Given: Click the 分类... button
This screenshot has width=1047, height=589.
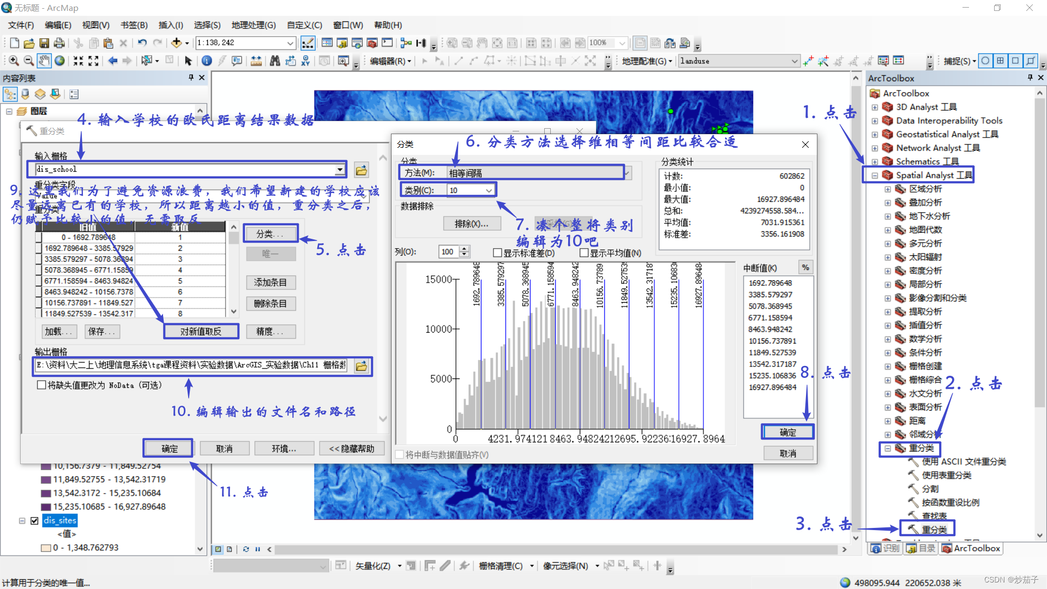Looking at the screenshot, I should 270,234.
